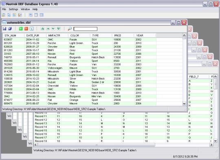Click the MNFACTR column header
The image size is (220, 160).
tap(57, 36)
